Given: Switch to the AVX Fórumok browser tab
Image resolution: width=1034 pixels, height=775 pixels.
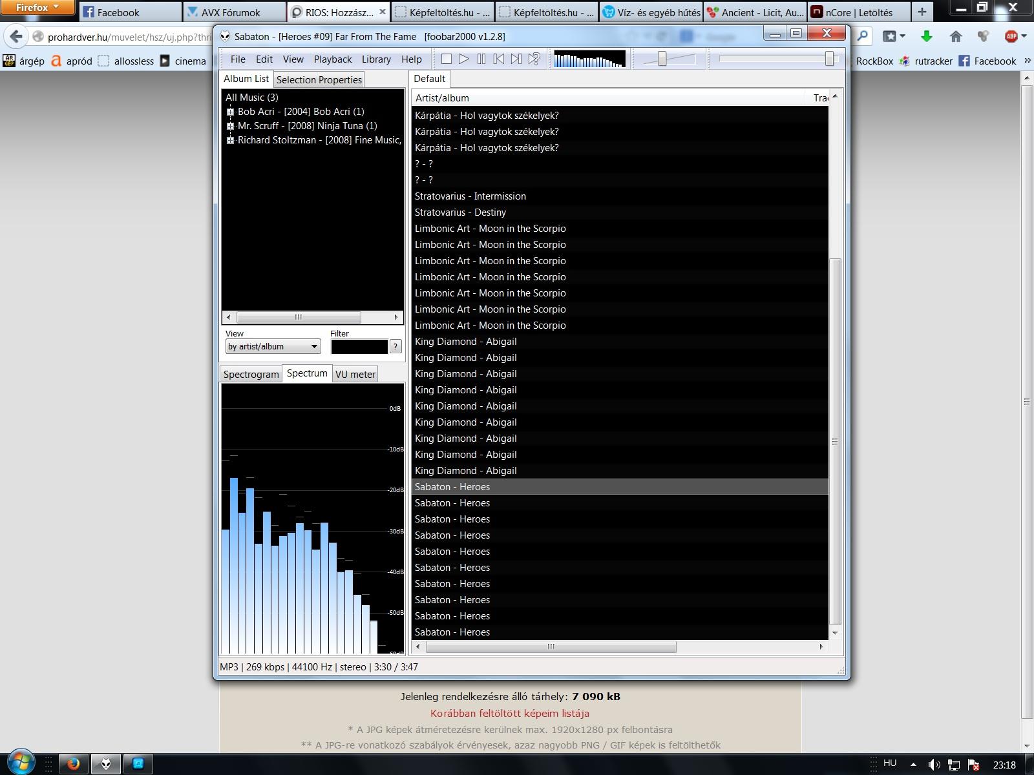Looking at the screenshot, I should click(x=233, y=12).
